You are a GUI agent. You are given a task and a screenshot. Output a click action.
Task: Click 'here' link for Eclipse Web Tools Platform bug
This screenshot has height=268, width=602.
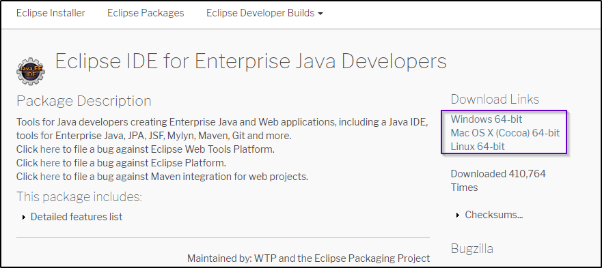click(x=50, y=149)
